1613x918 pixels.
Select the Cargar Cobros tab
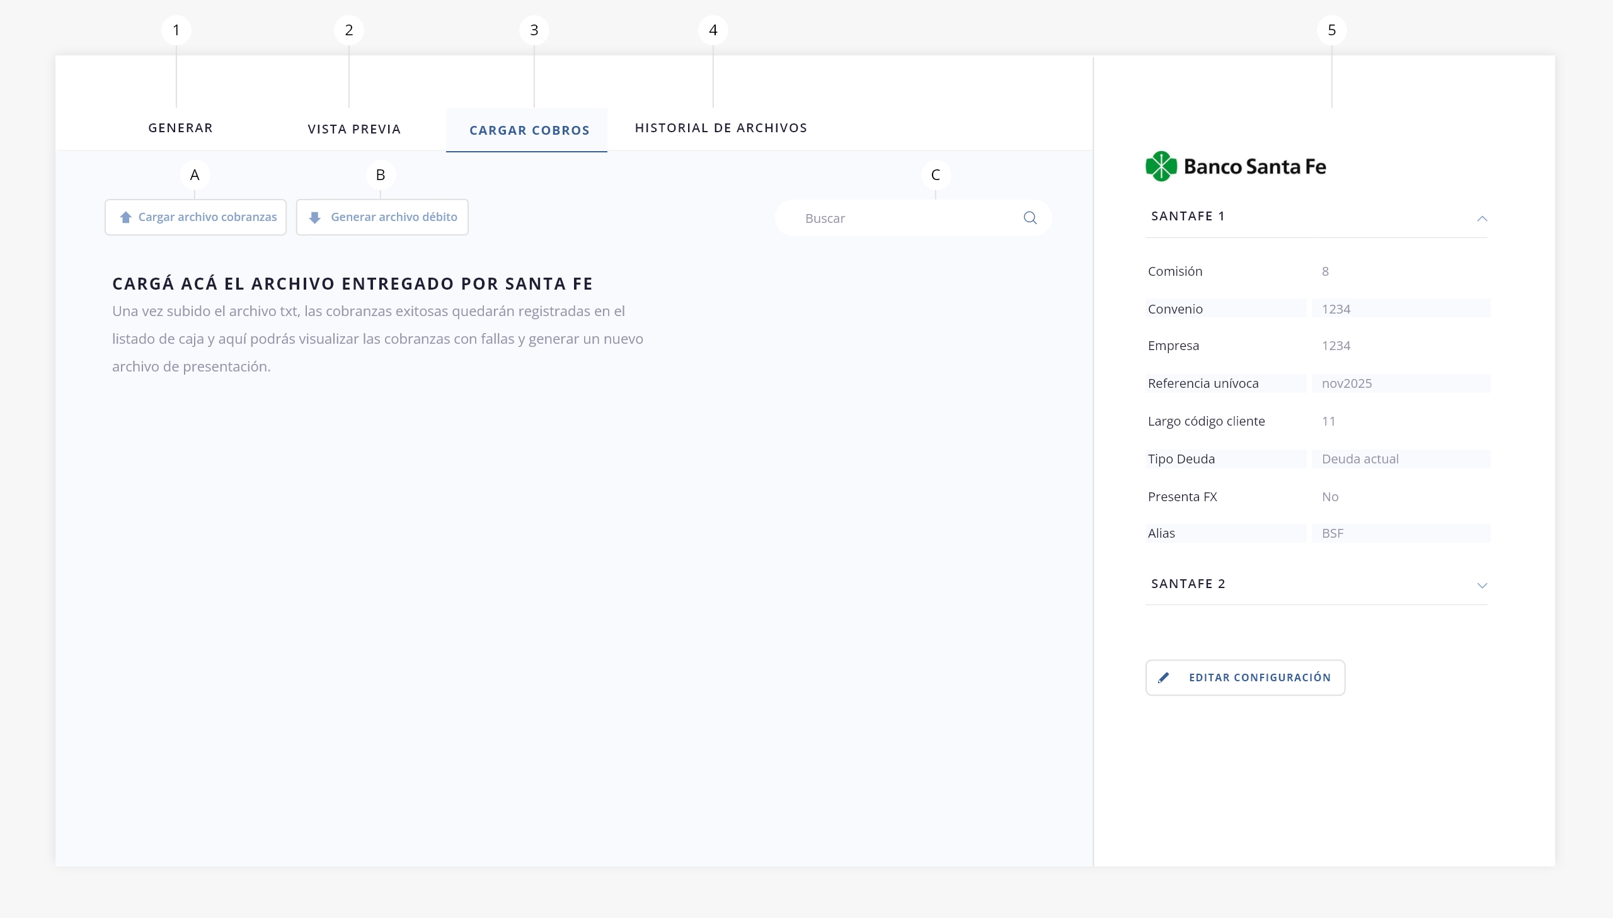click(529, 130)
